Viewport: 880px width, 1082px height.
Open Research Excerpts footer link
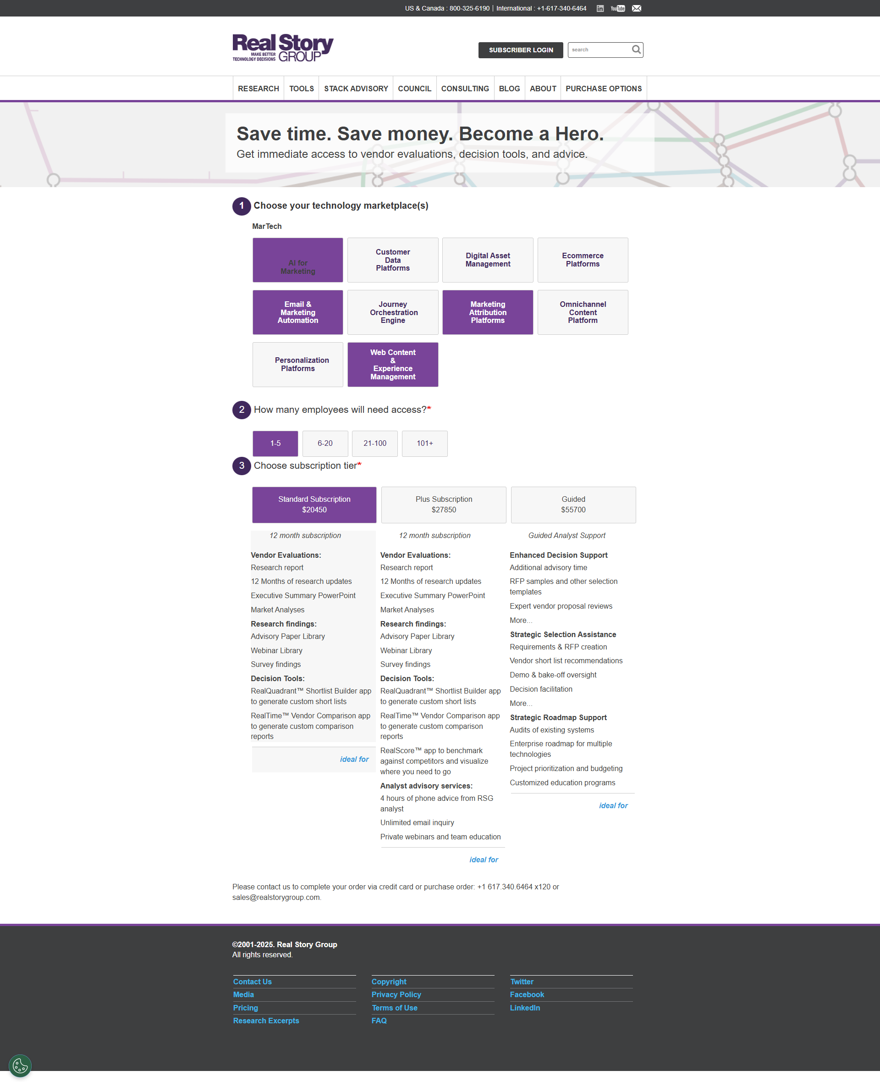click(266, 1021)
